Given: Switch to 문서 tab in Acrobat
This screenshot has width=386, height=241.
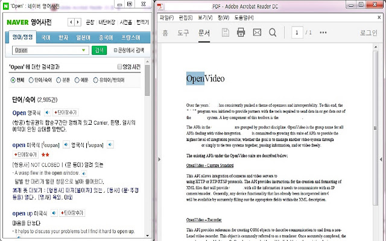Looking at the screenshot, I should pos(204,33).
